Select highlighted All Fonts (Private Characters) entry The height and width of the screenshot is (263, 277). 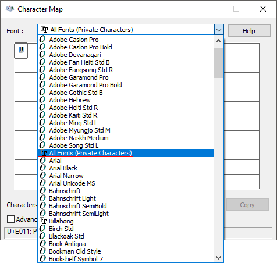pyautogui.click(x=126, y=153)
